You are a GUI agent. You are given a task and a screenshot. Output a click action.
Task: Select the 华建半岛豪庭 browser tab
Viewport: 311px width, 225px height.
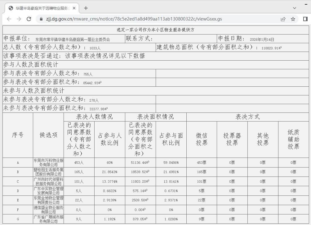[x=40, y=8]
